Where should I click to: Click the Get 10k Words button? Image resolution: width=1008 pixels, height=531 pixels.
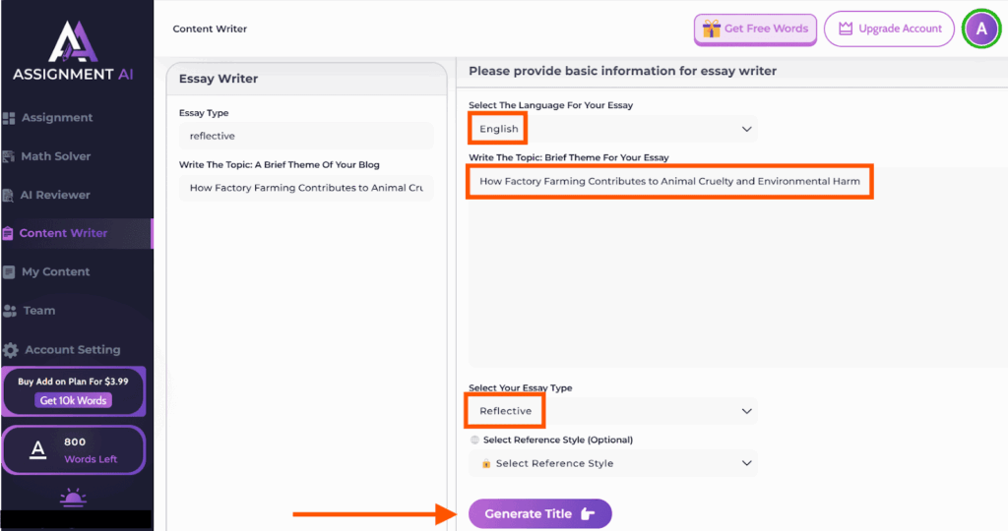[x=73, y=400]
